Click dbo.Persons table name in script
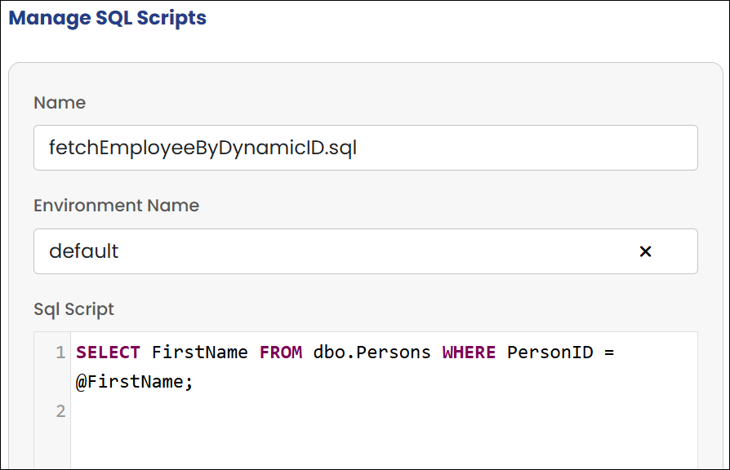Screen dimensions: 730x470 pyautogui.click(x=372, y=352)
